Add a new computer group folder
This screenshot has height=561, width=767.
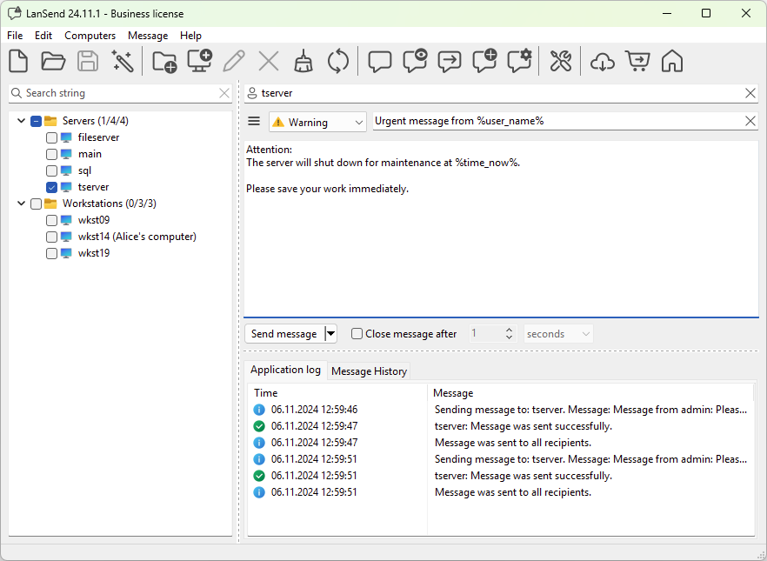coord(164,61)
